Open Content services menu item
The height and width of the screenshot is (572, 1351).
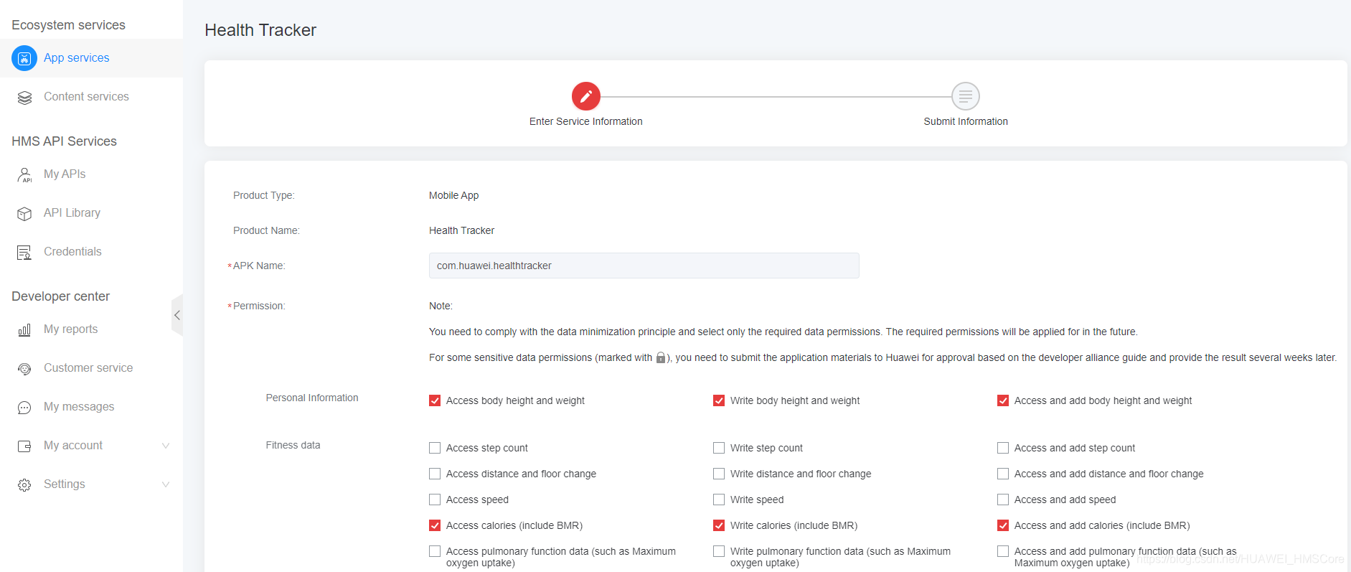tap(91, 97)
